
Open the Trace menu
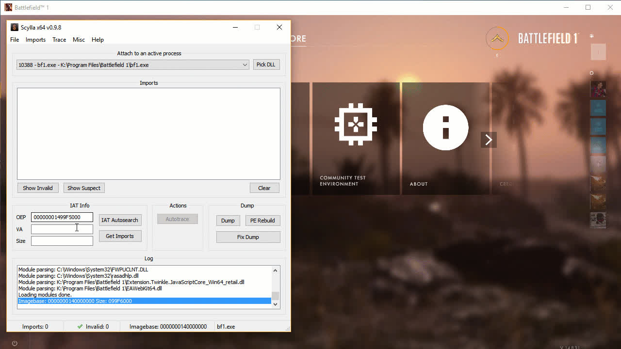[59, 40]
